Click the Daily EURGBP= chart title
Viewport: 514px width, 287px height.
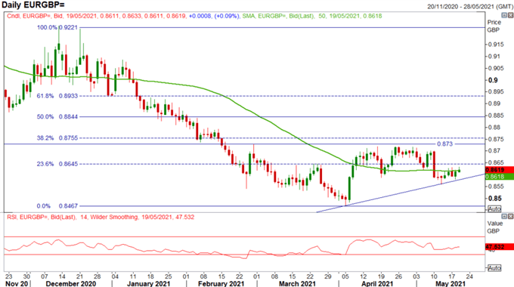(33, 5)
